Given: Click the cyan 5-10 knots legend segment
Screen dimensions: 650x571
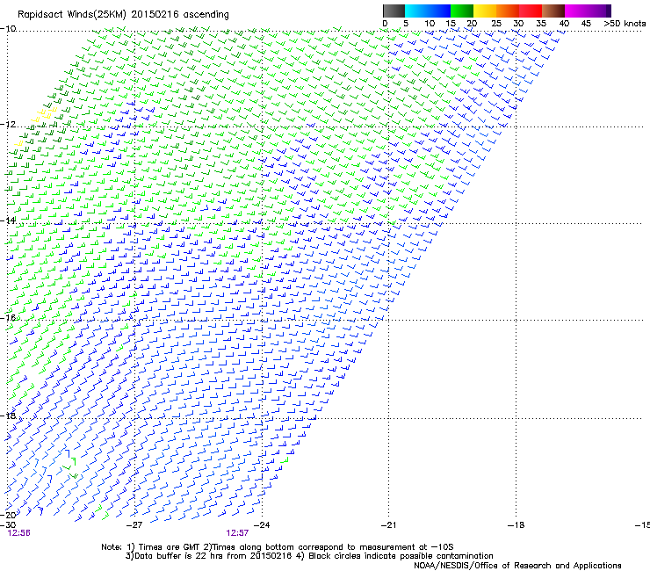Looking at the screenshot, I should click(416, 11).
